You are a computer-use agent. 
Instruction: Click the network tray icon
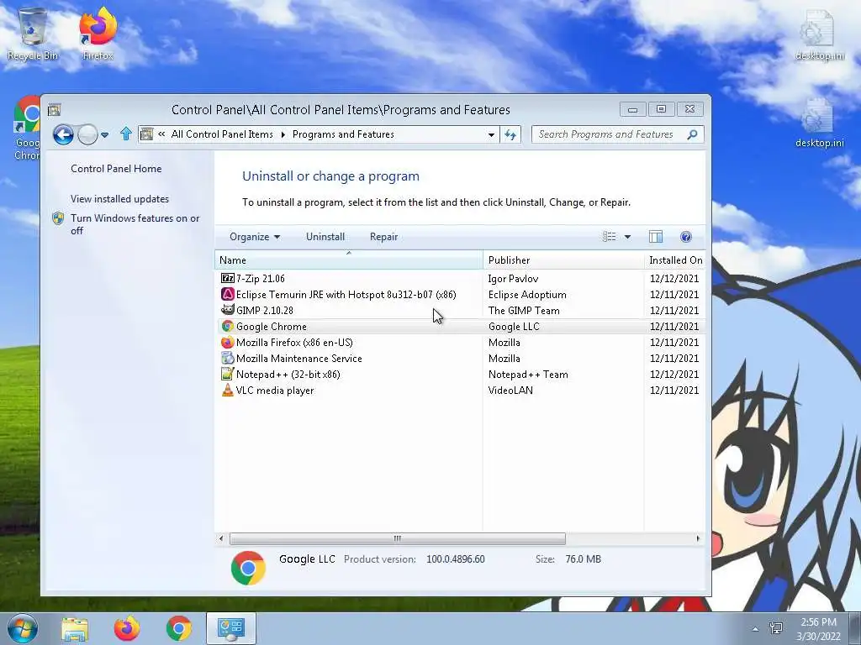(x=776, y=628)
